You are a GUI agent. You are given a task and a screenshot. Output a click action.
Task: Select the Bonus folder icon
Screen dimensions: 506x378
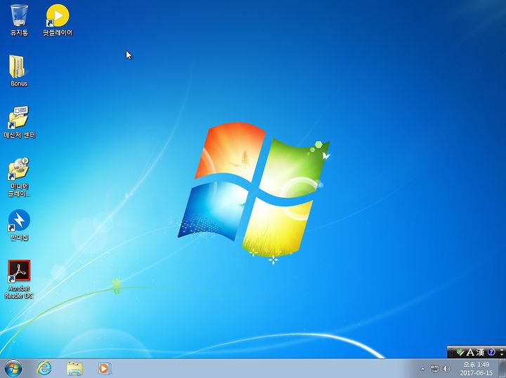(19, 71)
